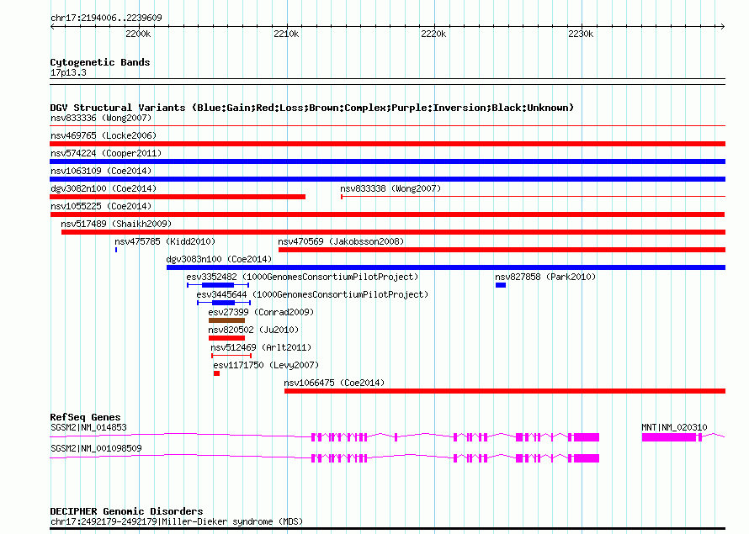Screen dimensions: 749x534
Task: Open esv3352482 1000 Genomes variant label
Action: (302, 277)
